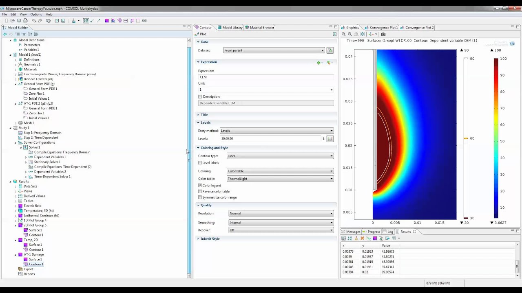Viewport: 522px width, 293px height.
Task: Open the Options menu
Action: 36,14
